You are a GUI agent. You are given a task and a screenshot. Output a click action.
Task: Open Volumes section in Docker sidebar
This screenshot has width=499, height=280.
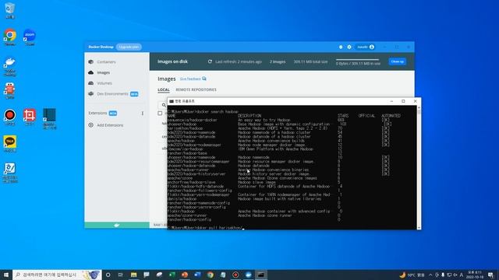coord(104,83)
